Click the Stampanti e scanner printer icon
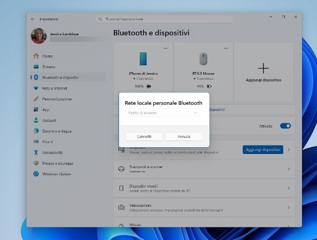 pyautogui.click(x=121, y=169)
